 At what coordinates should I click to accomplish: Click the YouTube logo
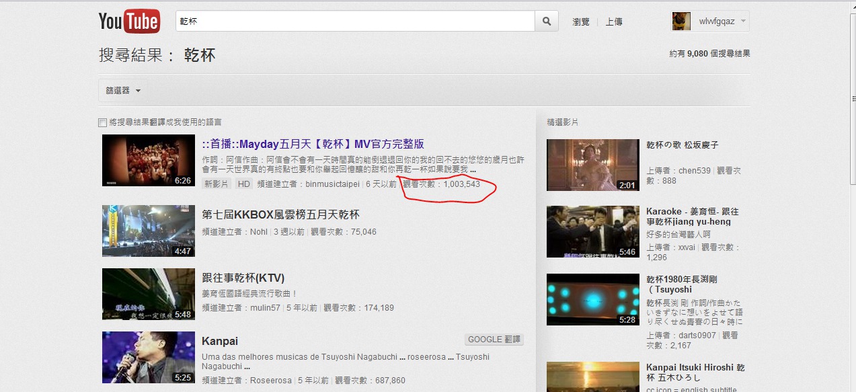click(129, 22)
